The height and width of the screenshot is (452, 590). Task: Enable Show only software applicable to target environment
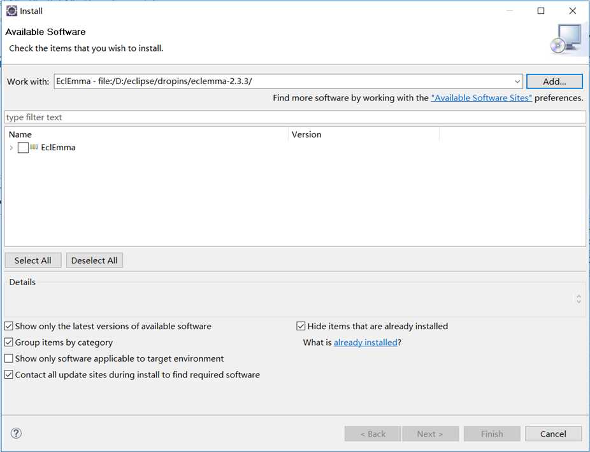pos(9,358)
